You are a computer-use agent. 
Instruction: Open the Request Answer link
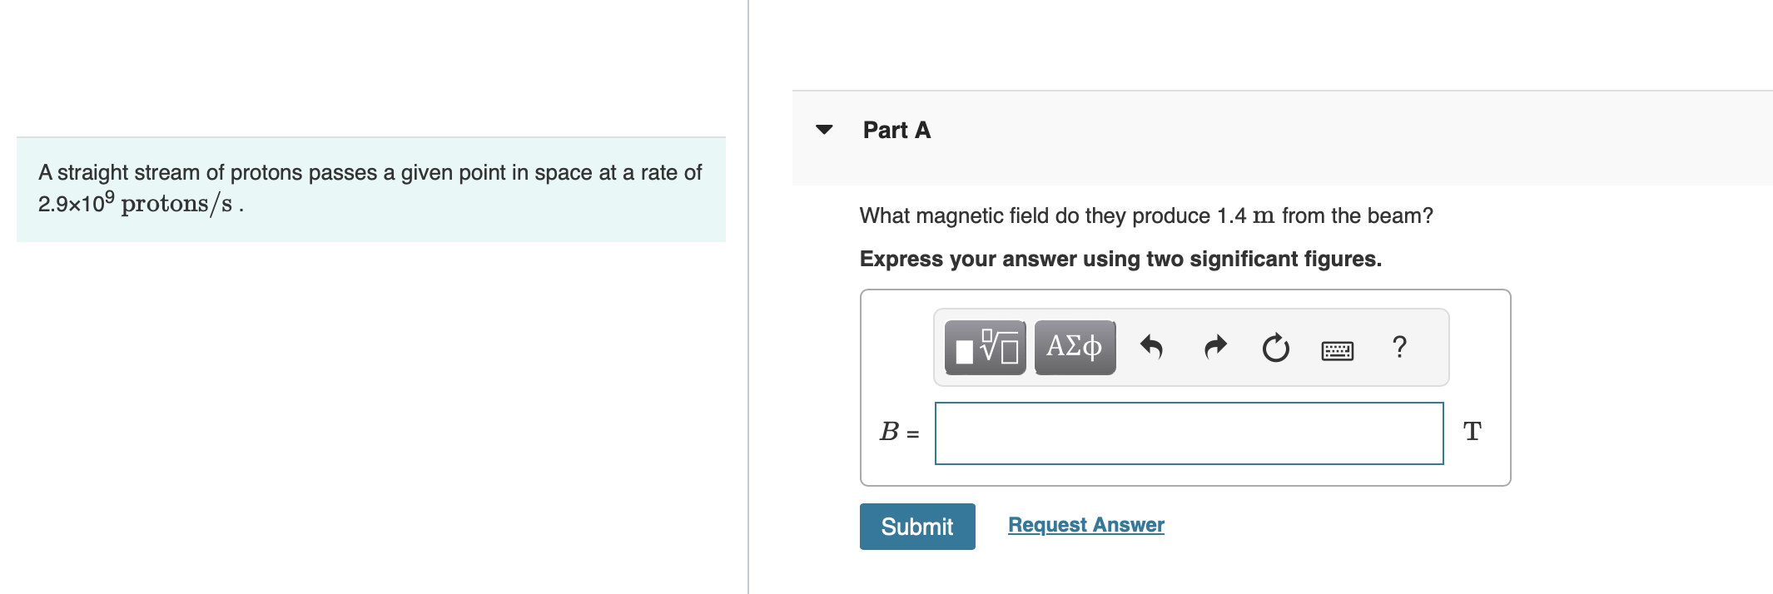tap(1085, 524)
